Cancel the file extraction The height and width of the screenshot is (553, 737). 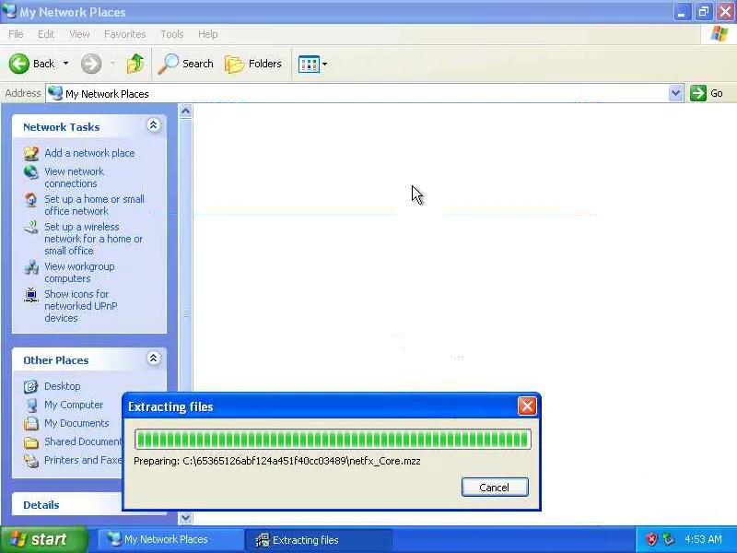click(495, 488)
